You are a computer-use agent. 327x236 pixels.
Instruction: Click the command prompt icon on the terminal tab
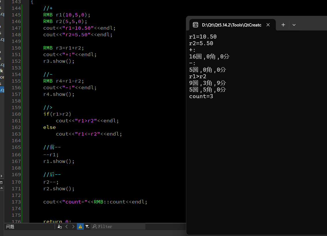coord(195,25)
